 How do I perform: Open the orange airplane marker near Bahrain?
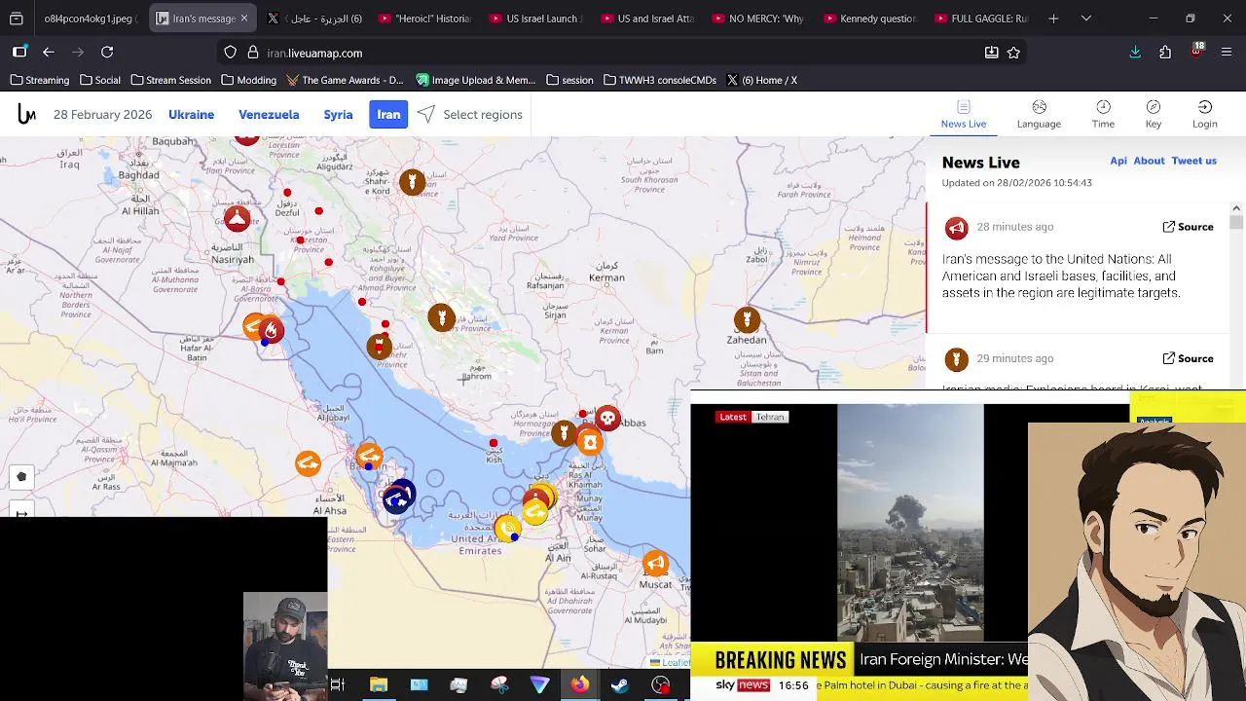pos(369,455)
